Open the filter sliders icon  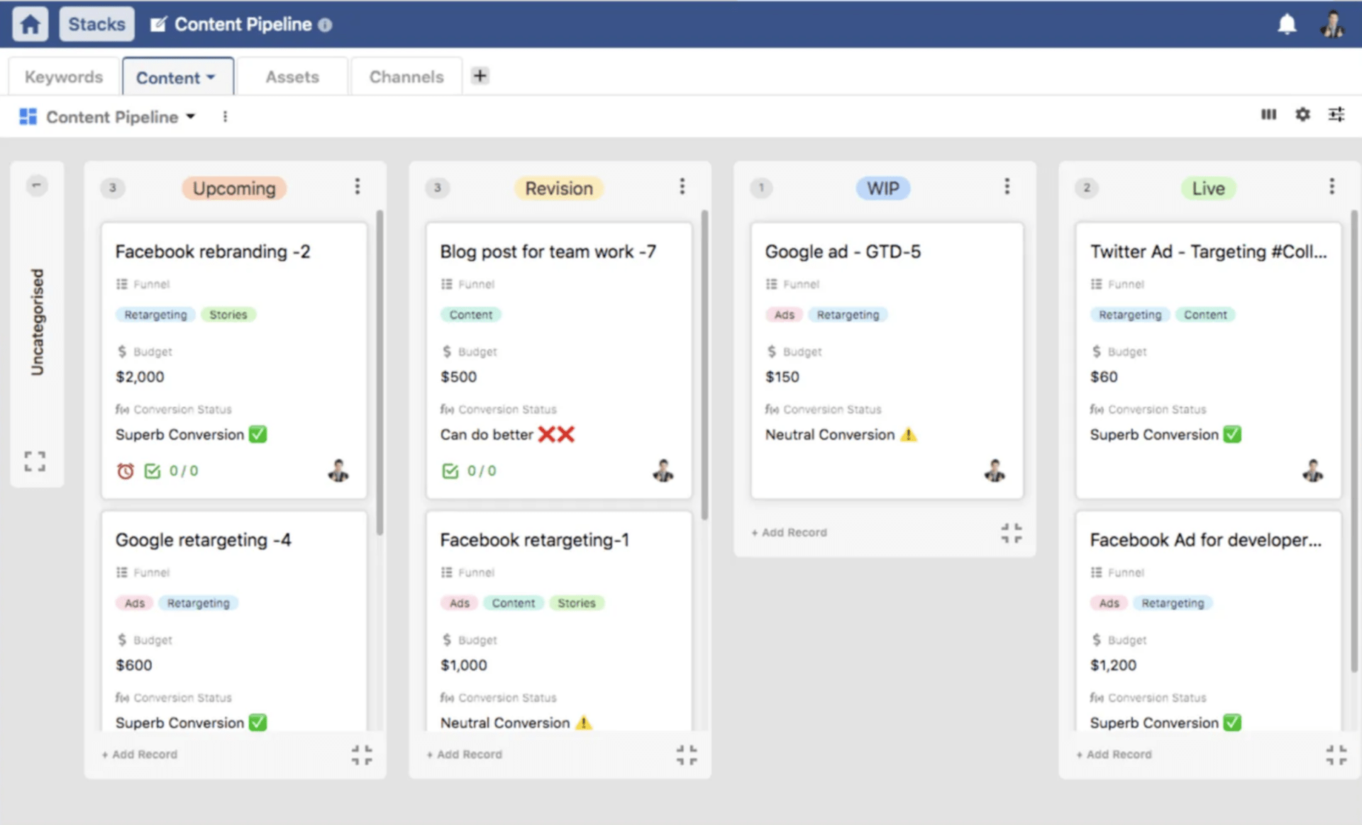pyautogui.click(x=1336, y=114)
